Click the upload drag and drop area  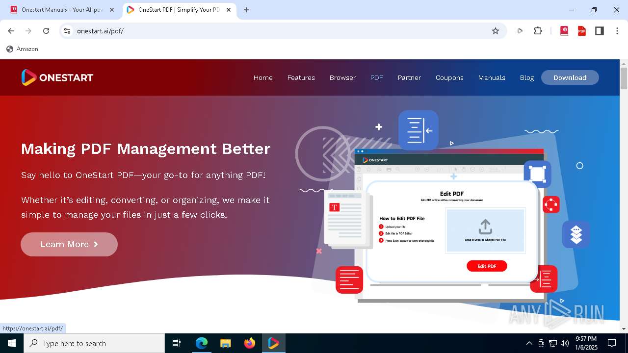(x=485, y=230)
